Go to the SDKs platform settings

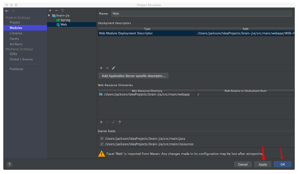coord(13,54)
